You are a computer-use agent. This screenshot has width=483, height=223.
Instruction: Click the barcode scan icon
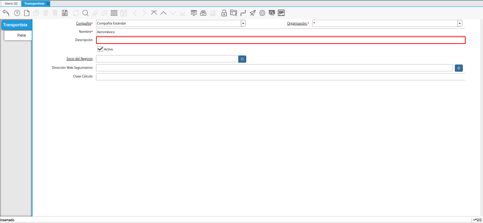point(272,13)
